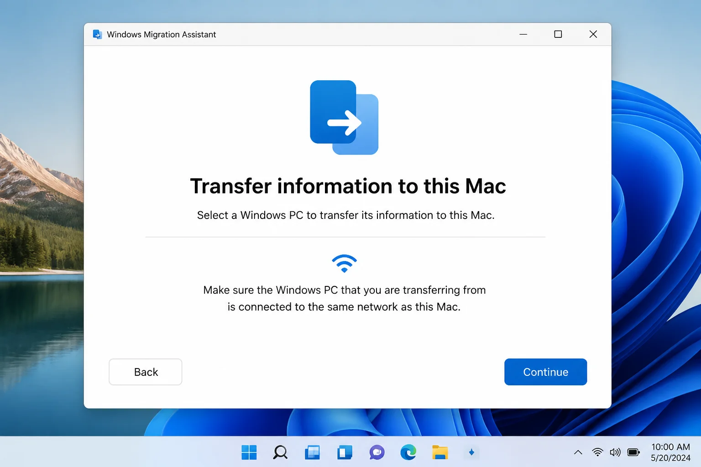Check battery status in system tray

[x=633, y=452]
